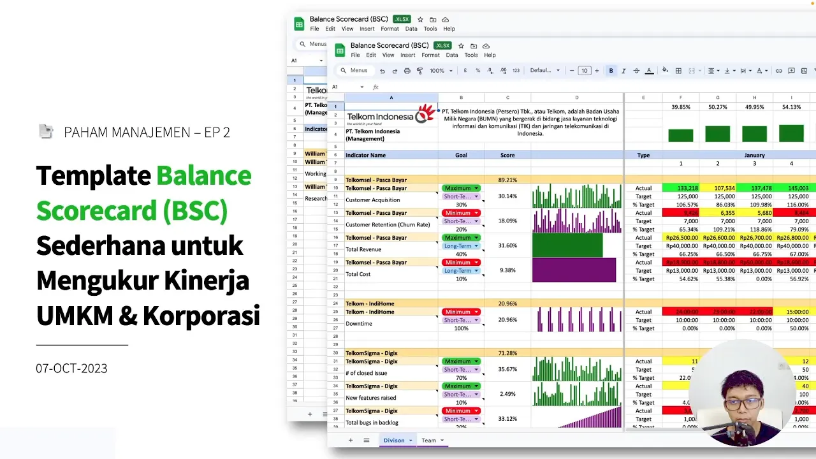This screenshot has height=459, width=816.
Task: Open Maximum goal dropdown for Customer Acquisition
Action: [x=461, y=188]
